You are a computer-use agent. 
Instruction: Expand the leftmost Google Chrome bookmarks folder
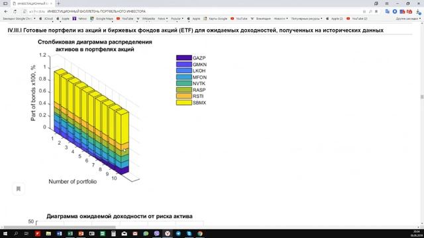[19, 19]
